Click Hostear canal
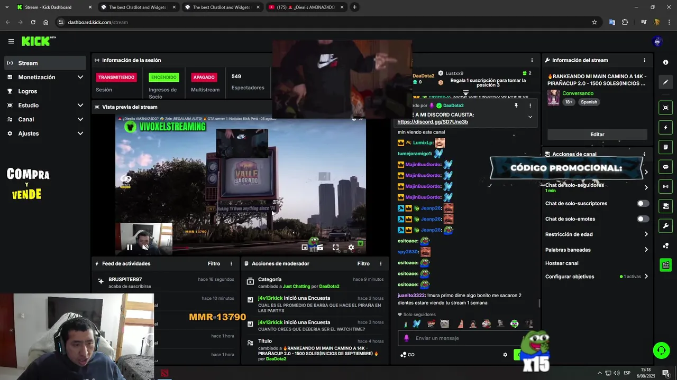677x380 pixels. (x=562, y=263)
